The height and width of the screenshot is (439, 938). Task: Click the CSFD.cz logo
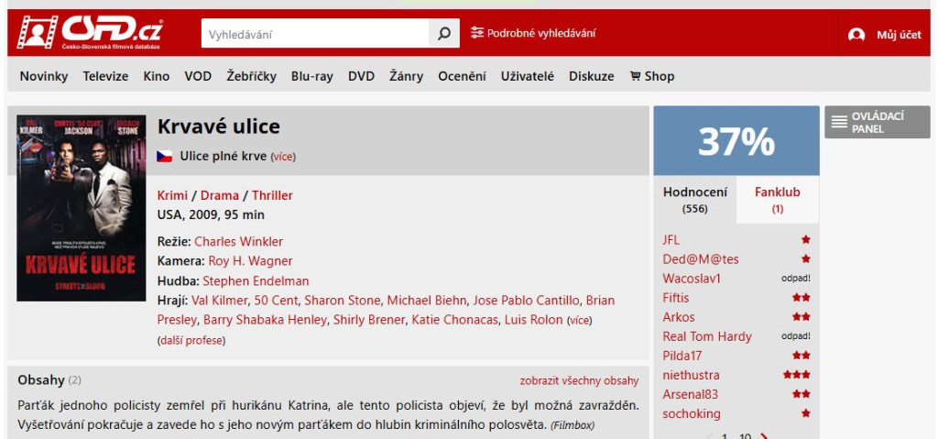click(x=90, y=32)
